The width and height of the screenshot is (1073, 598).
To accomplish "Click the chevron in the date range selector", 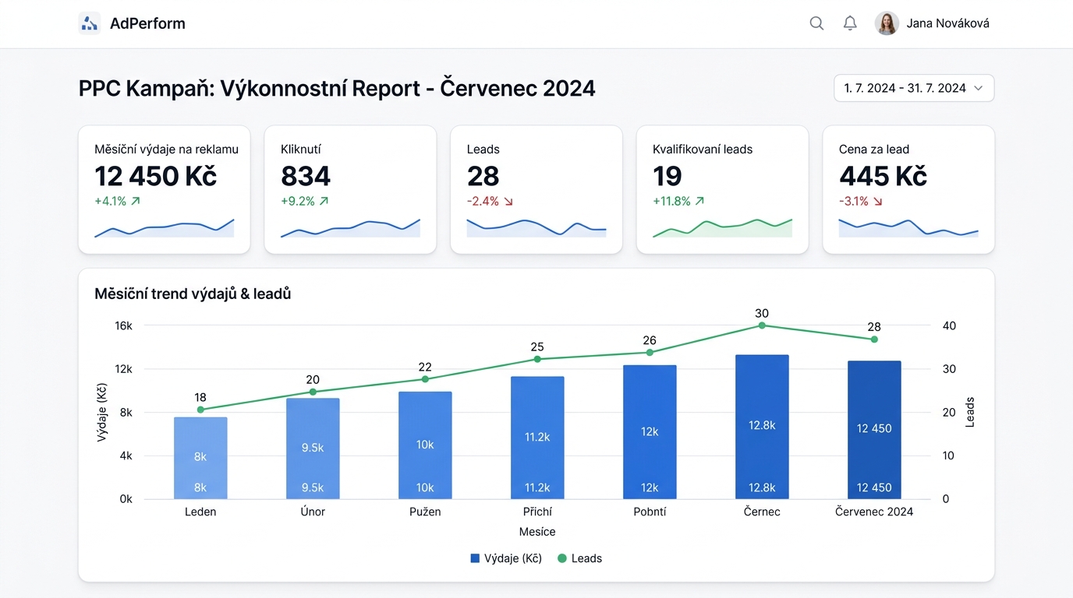I will [979, 88].
